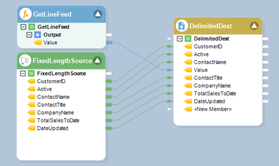
Task: Click the green output port of Active
Action: [109, 89]
